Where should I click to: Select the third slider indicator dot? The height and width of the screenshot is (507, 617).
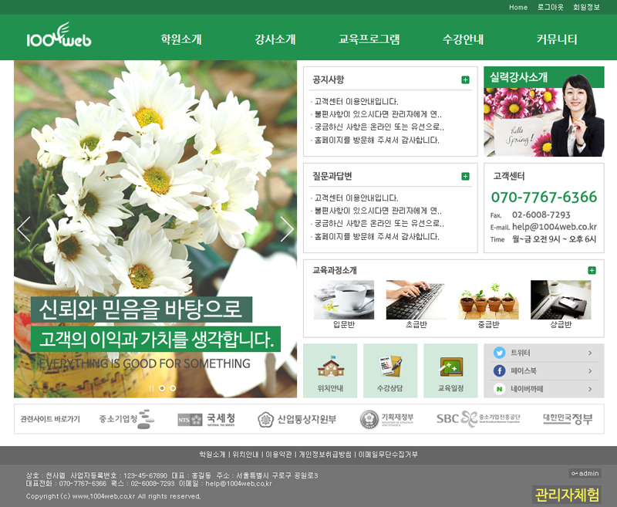coord(173,388)
